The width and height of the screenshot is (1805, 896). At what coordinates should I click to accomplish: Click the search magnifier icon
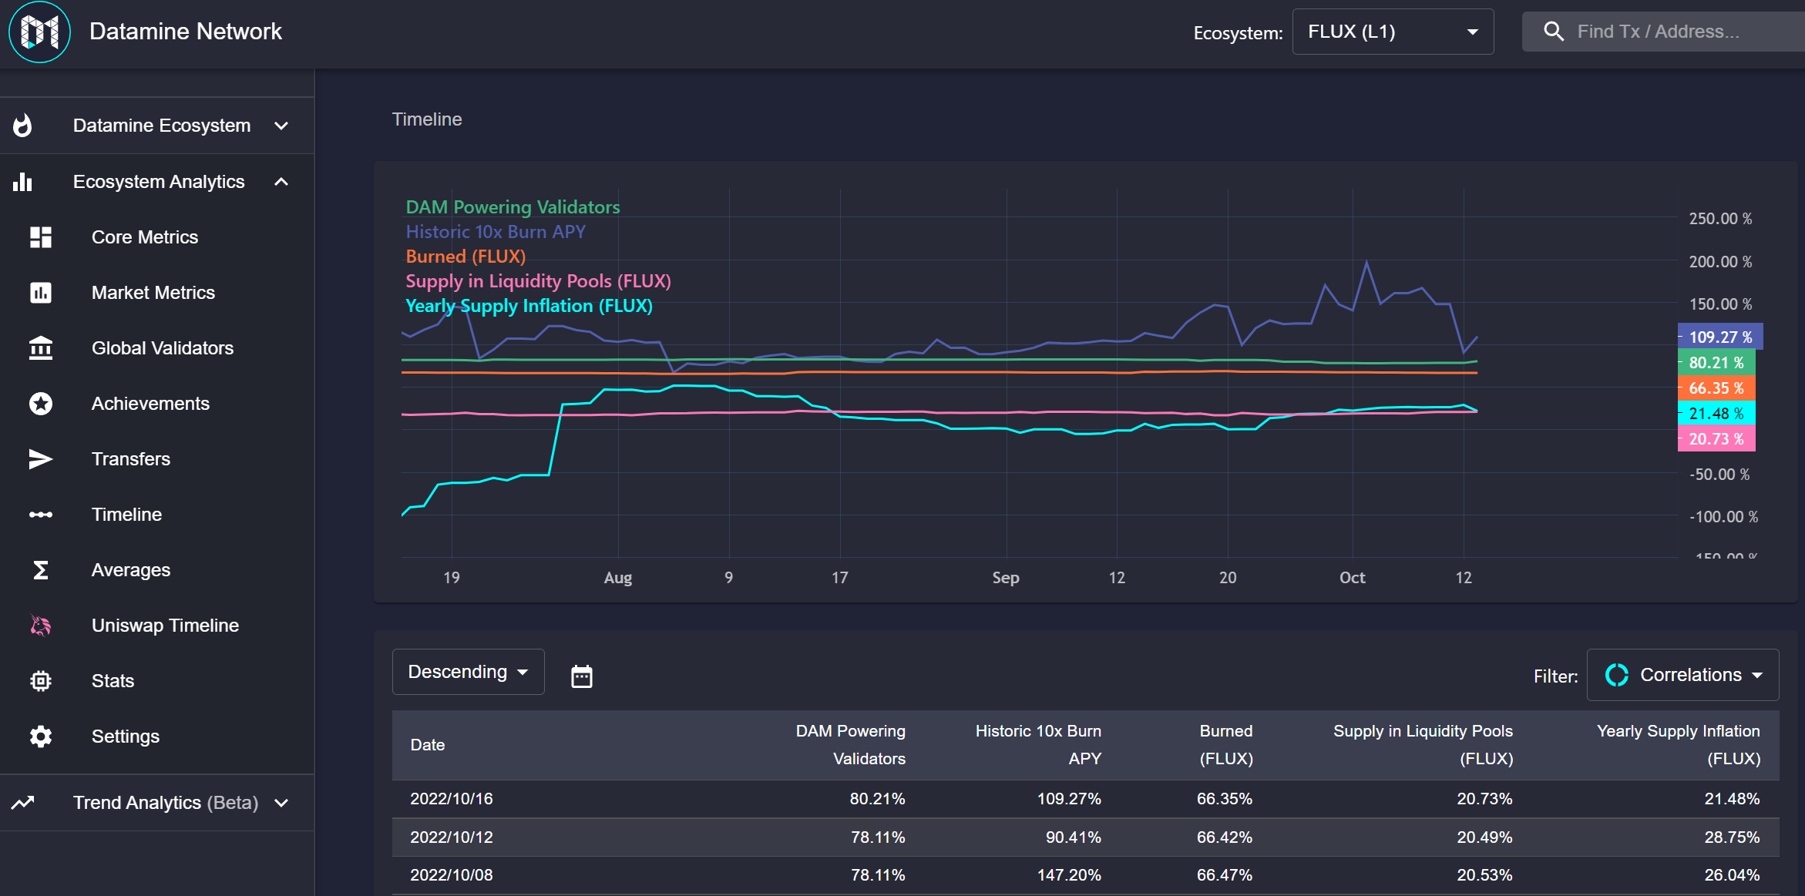1554,32
